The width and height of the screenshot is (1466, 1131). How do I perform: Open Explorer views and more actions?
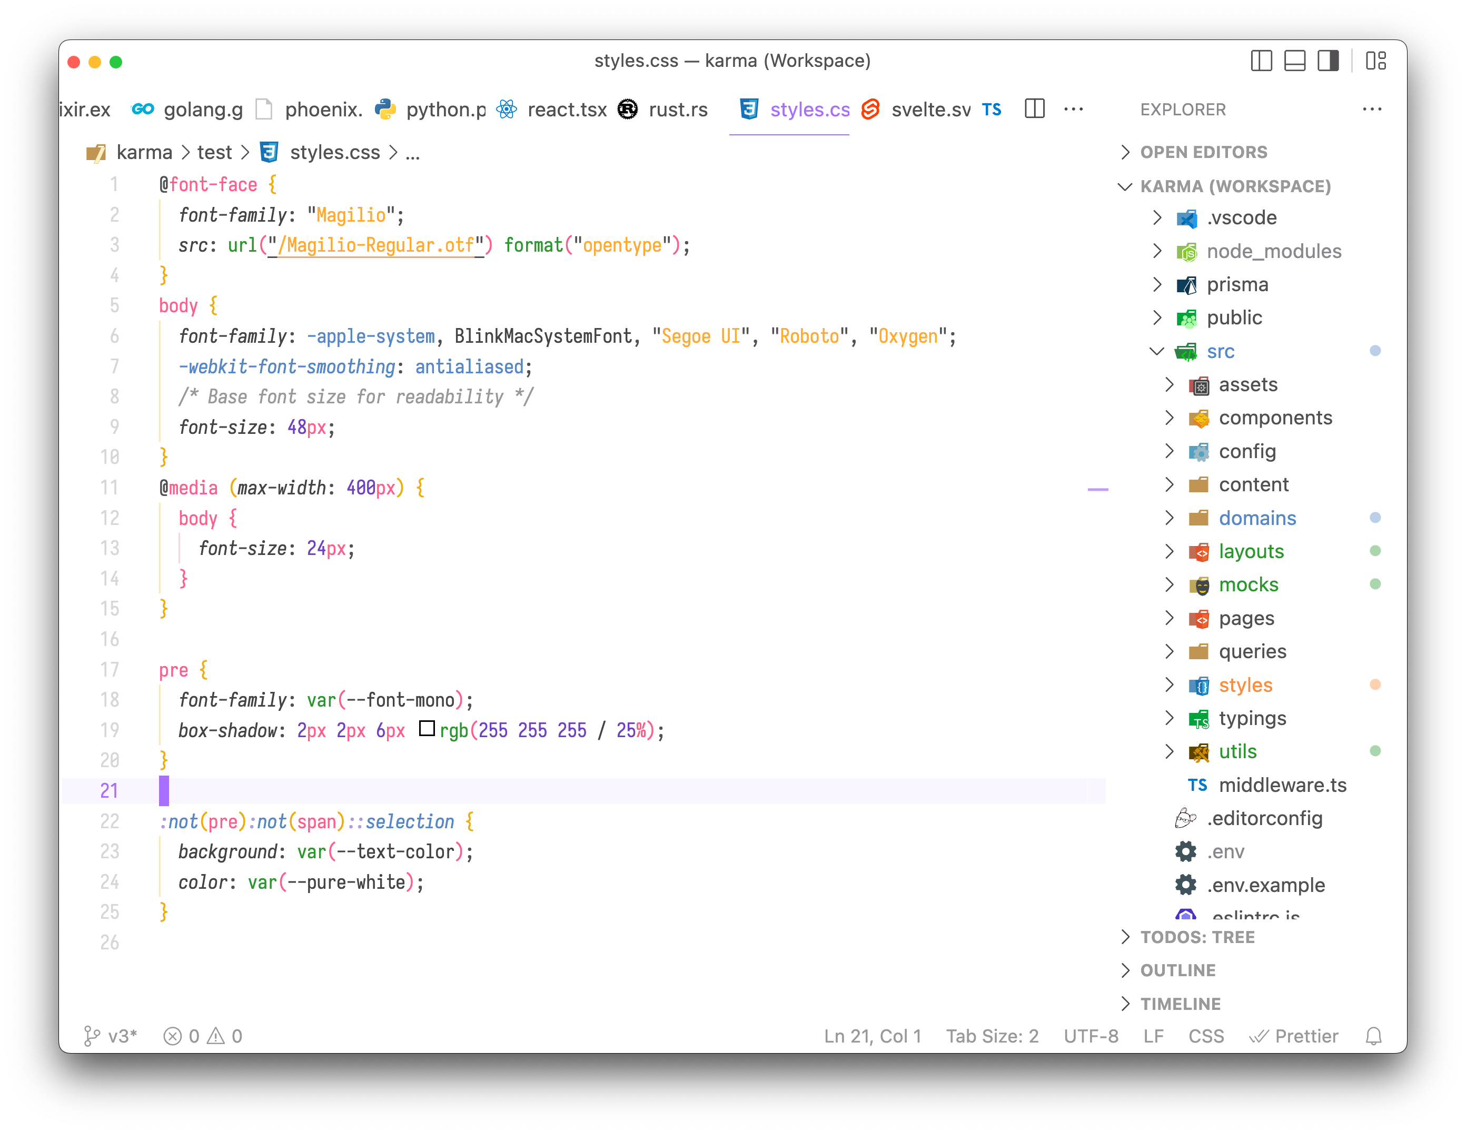1372,109
